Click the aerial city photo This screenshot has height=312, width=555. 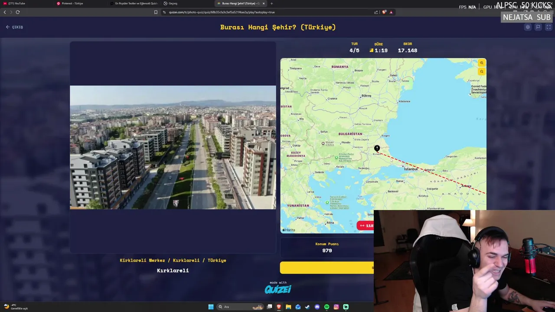click(x=173, y=147)
